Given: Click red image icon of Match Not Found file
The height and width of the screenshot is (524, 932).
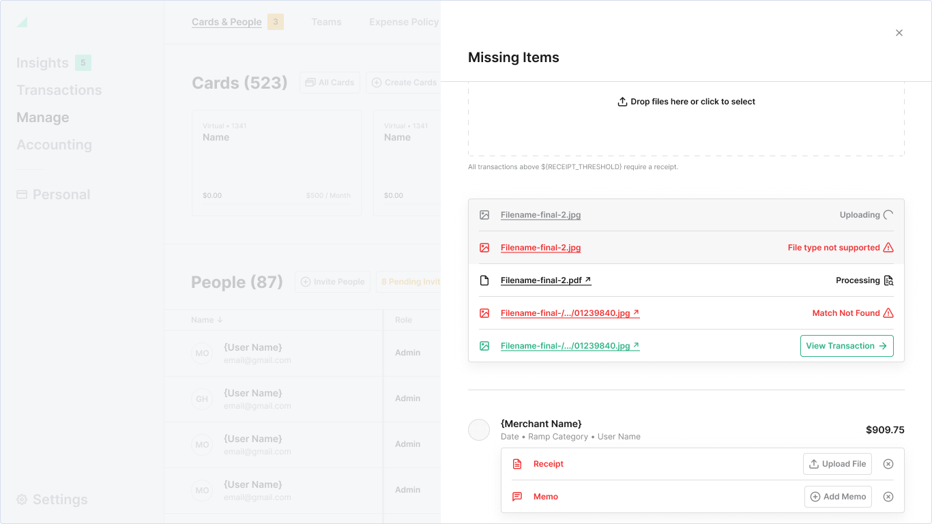Looking at the screenshot, I should (x=484, y=313).
